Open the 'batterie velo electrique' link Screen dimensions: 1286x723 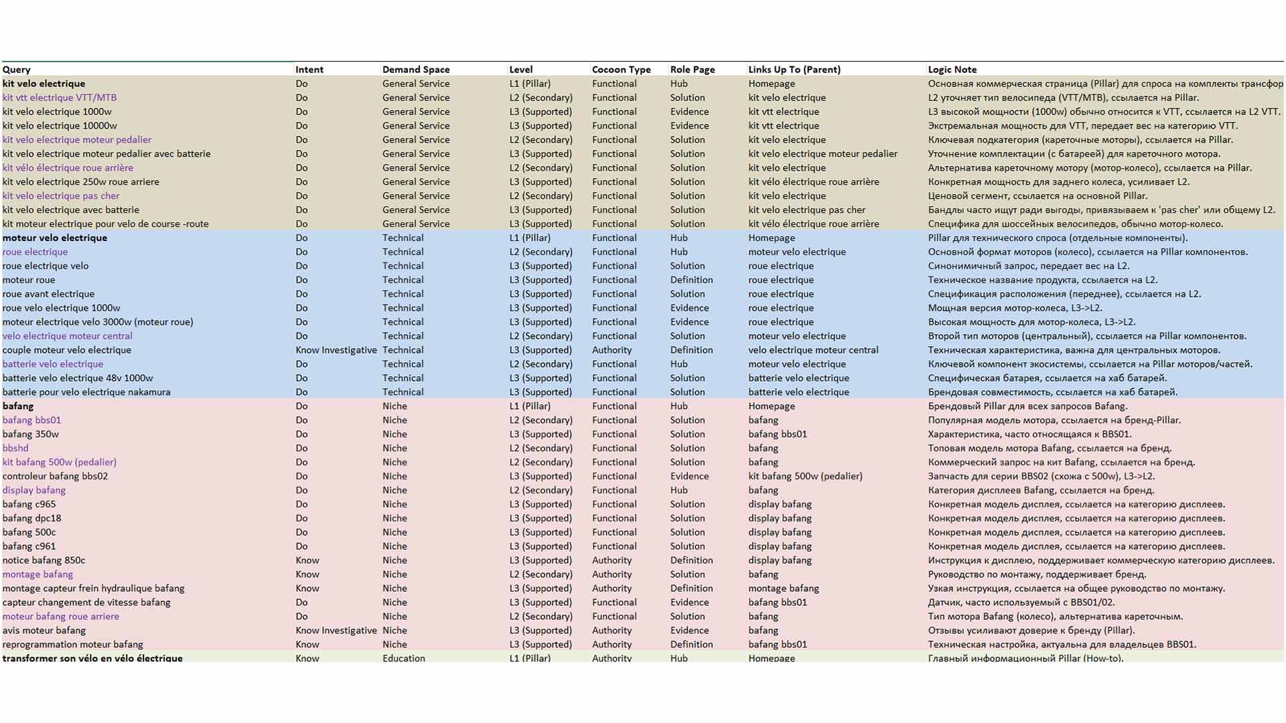(x=53, y=364)
